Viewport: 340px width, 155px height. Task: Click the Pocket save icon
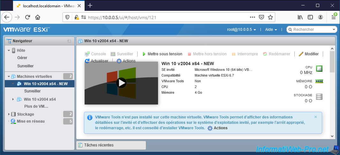coord(262,17)
